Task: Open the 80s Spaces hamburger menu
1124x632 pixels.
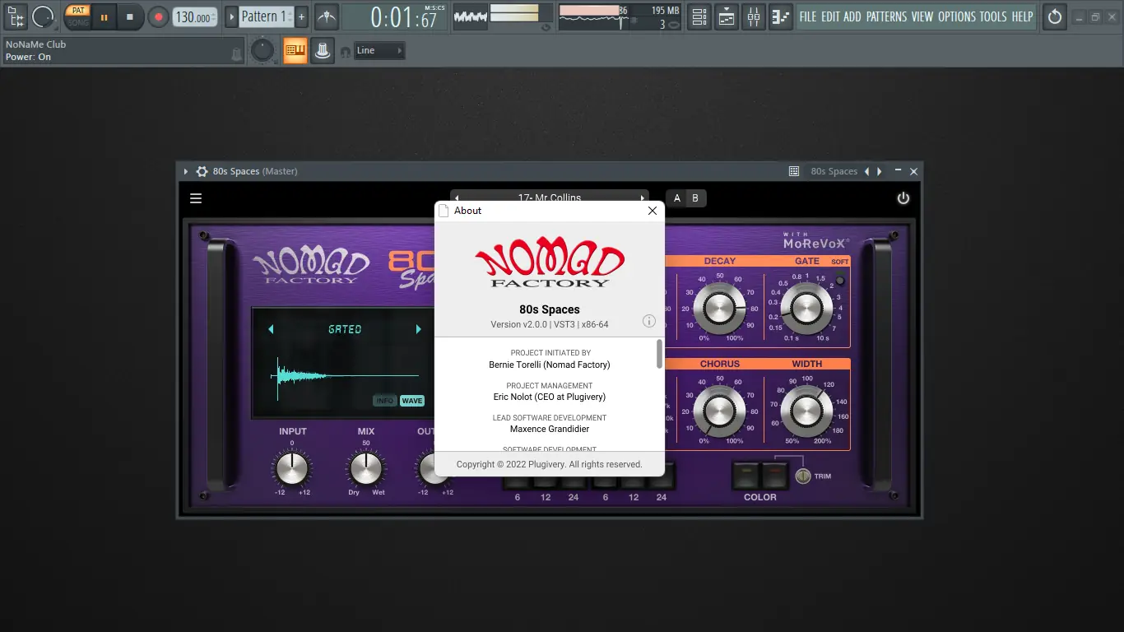Action: [196, 198]
